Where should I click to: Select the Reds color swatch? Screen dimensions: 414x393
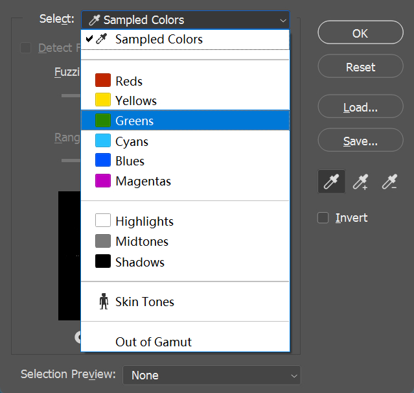pos(103,80)
